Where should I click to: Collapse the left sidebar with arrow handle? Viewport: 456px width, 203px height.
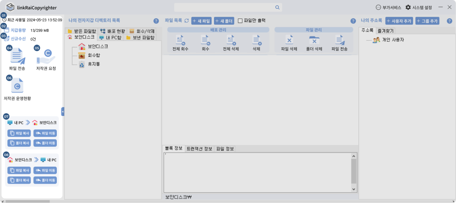(62, 111)
